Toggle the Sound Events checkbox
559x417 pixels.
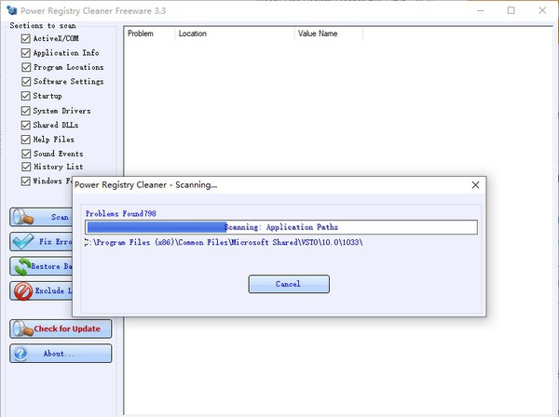click(x=26, y=154)
